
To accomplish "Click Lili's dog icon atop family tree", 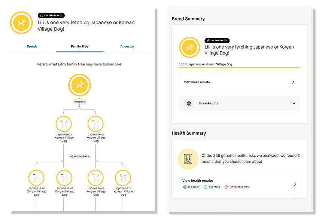I will pyautogui.click(x=79, y=85).
